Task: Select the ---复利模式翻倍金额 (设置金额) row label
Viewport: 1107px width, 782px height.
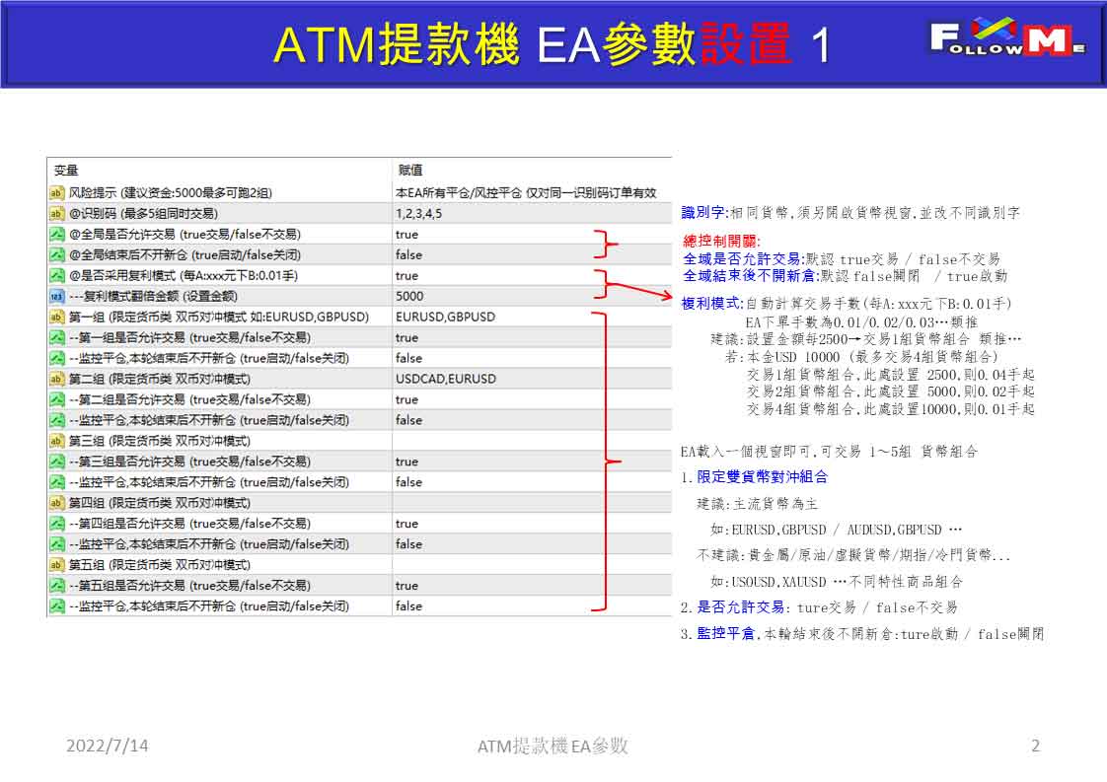Action: pyautogui.click(x=153, y=296)
